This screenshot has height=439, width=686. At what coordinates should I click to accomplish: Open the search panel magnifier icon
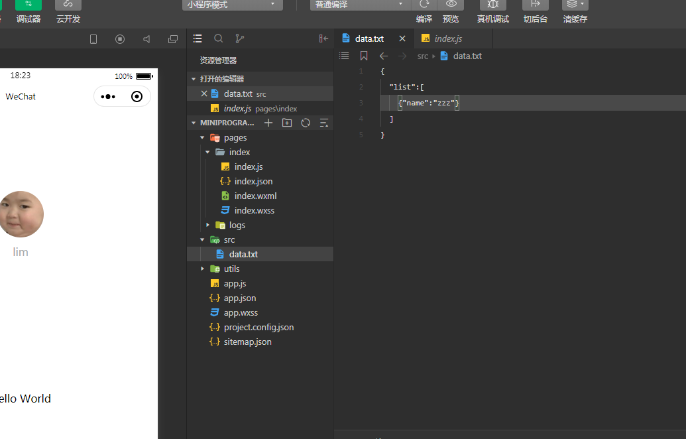(218, 38)
